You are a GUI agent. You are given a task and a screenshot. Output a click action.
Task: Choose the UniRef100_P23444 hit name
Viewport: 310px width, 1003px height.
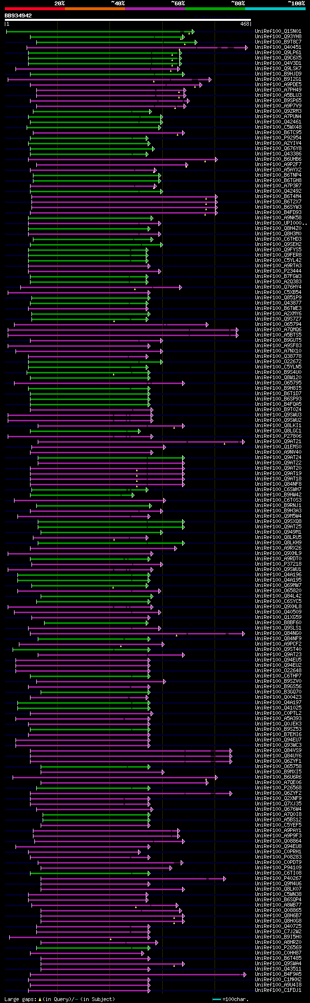point(278,271)
